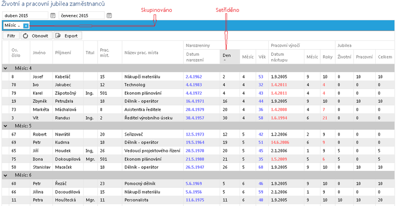The image size is (396, 206).
Task: Sort by the Den column header
Action: (x=230, y=57)
